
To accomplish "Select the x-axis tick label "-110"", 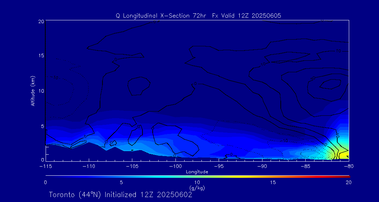I will coord(89,167).
